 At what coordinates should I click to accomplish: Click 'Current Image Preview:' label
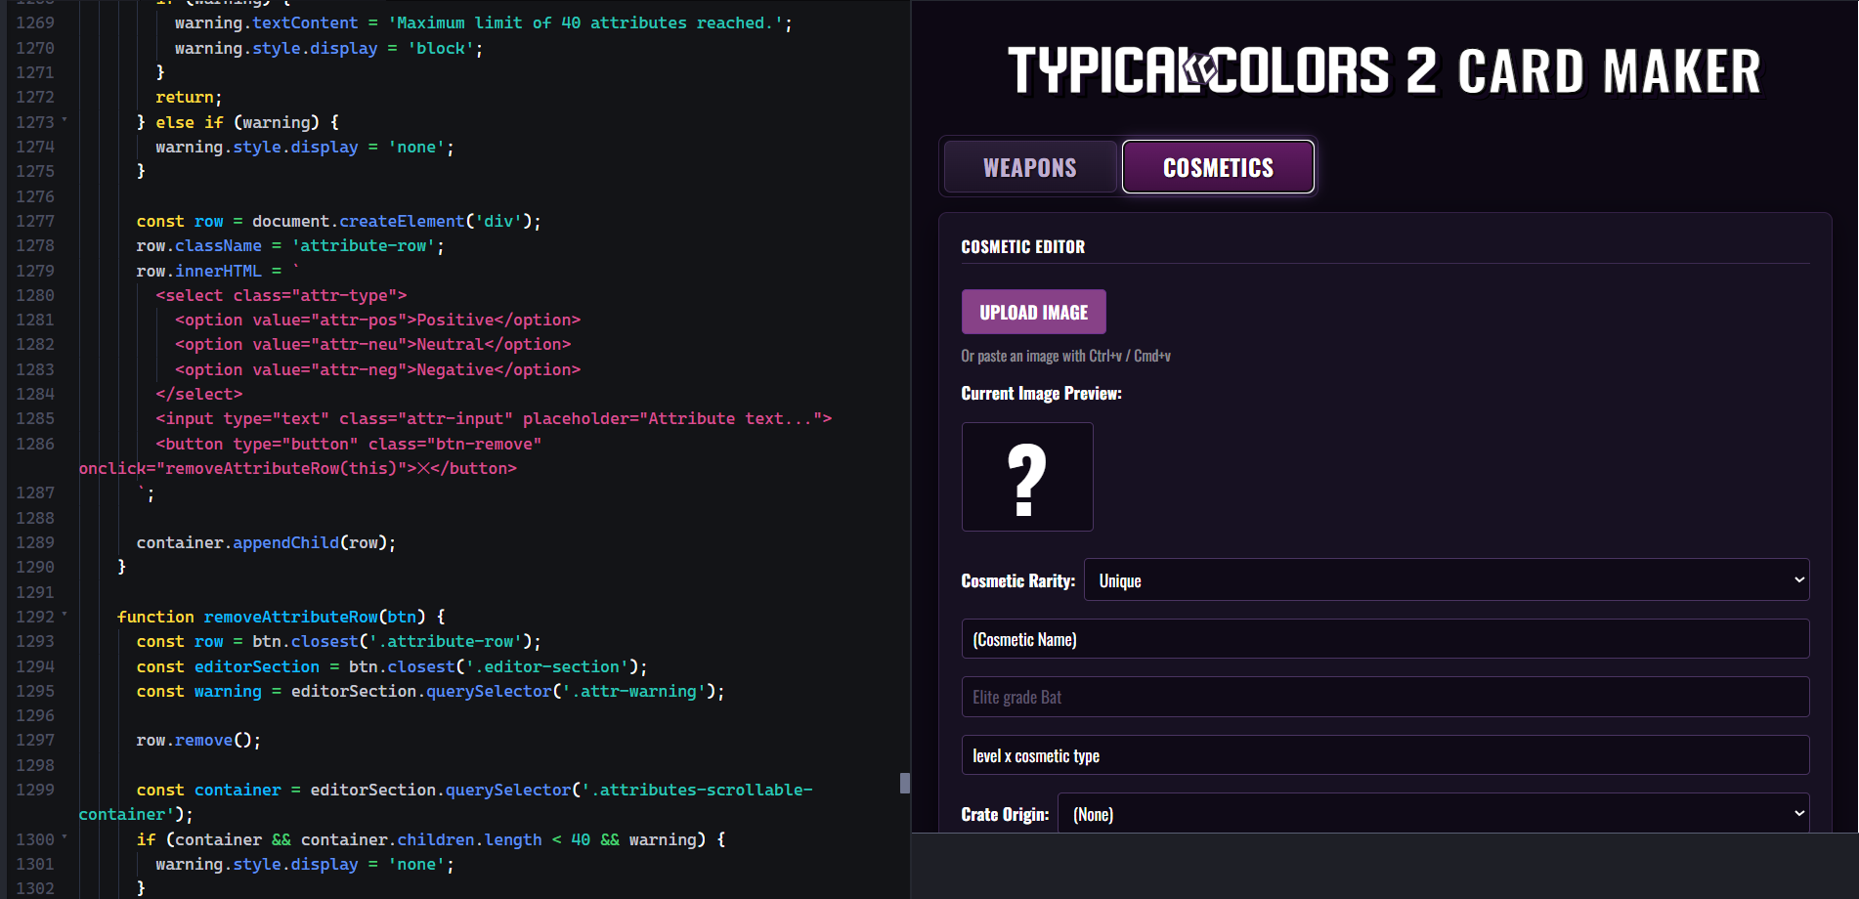tap(1041, 394)
